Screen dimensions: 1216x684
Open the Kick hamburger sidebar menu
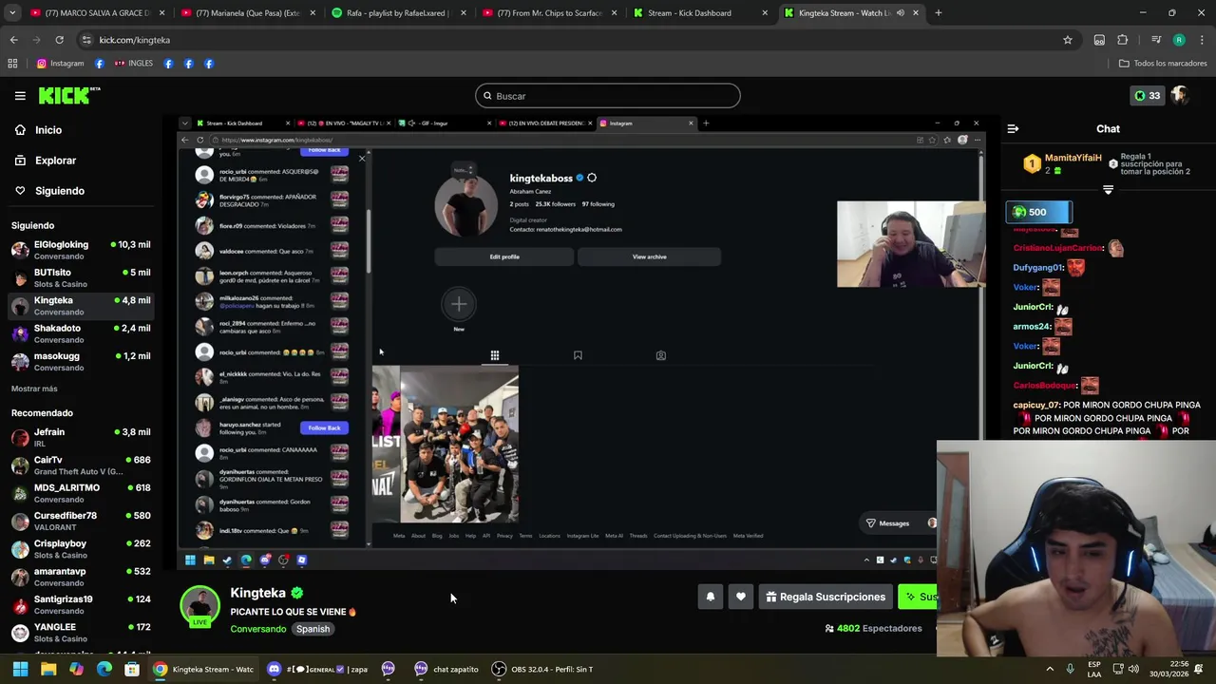tap(20, 95)
